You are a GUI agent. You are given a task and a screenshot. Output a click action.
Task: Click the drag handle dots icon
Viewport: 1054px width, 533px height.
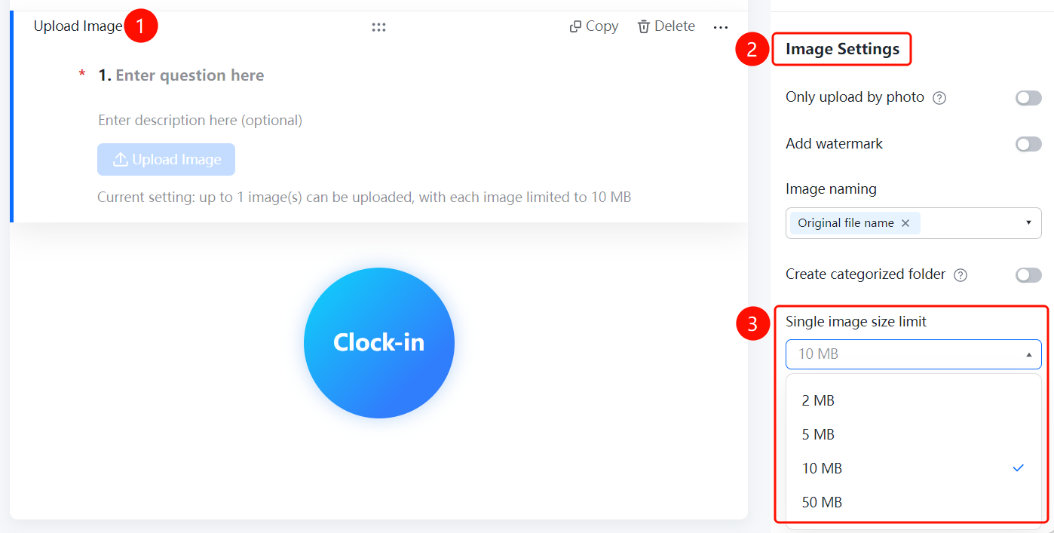point(378,27)
